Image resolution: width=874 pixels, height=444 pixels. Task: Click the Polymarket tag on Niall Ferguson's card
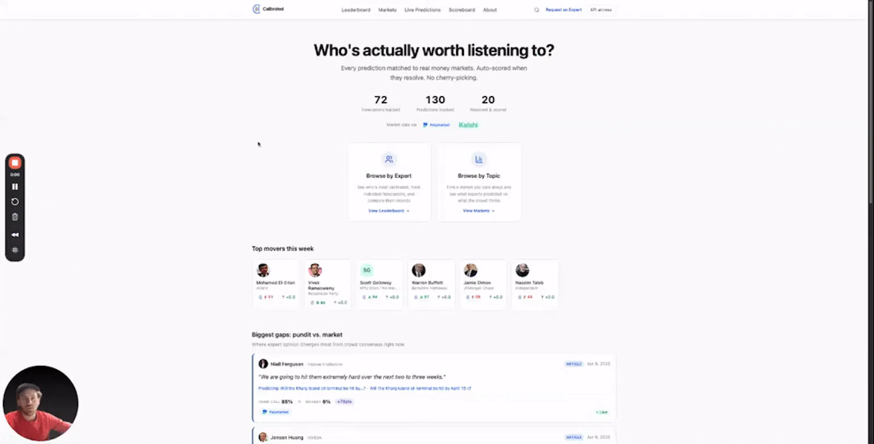click(x=276, y=412)
